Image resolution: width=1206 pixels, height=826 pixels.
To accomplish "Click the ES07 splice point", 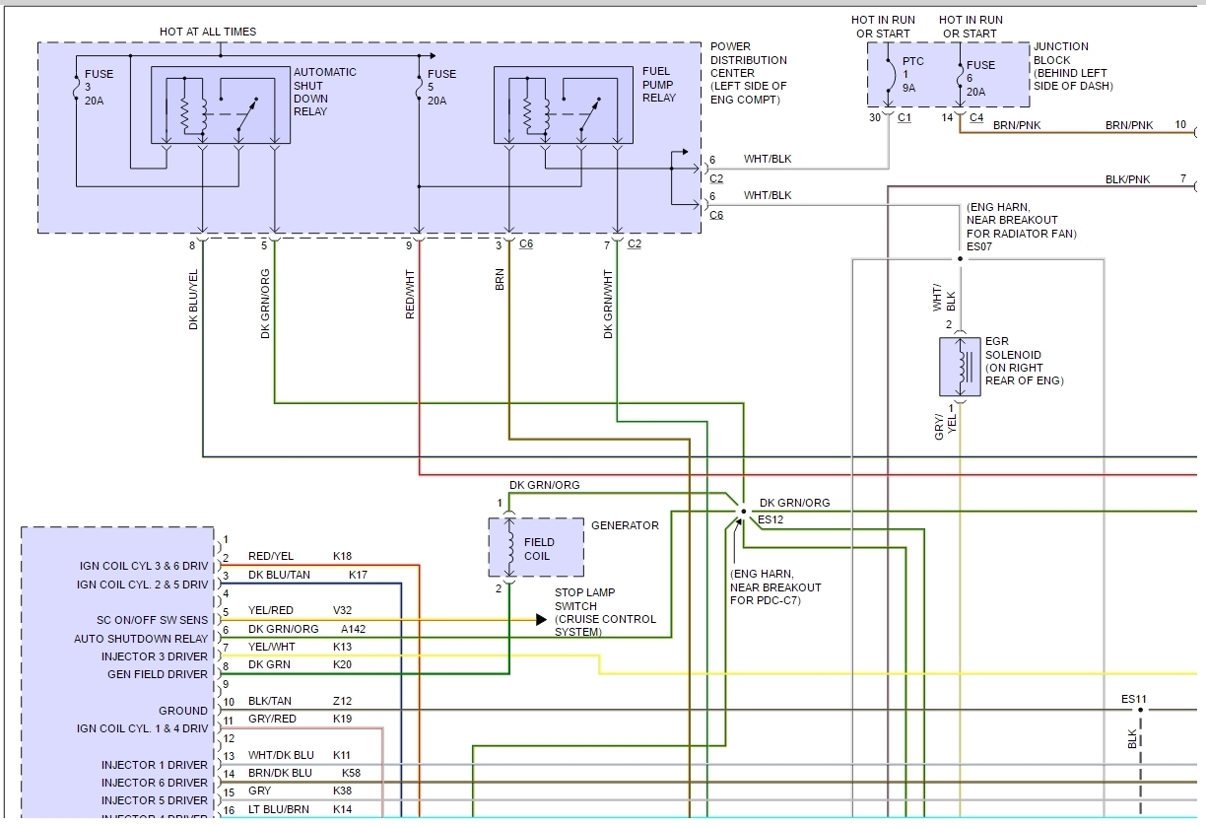I will [x=960, y=259].
